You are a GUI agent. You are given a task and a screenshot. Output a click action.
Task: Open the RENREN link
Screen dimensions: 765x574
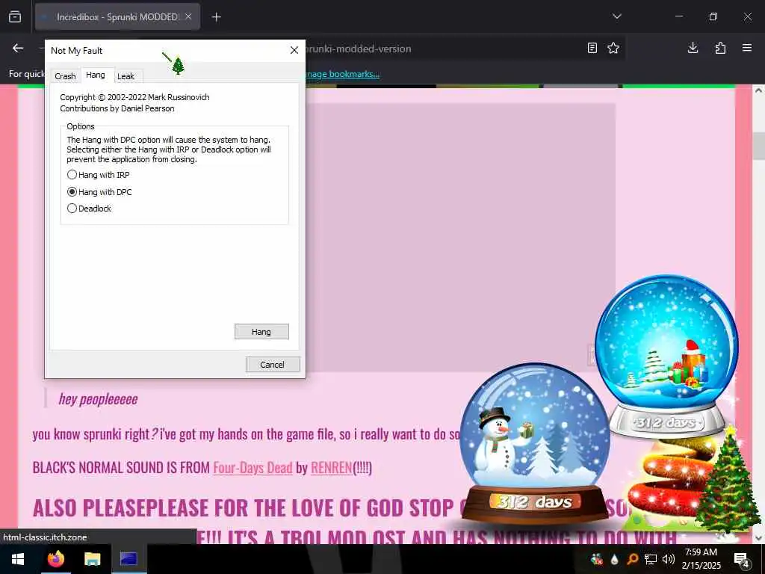pyautogui.click(x=331, y=468)
